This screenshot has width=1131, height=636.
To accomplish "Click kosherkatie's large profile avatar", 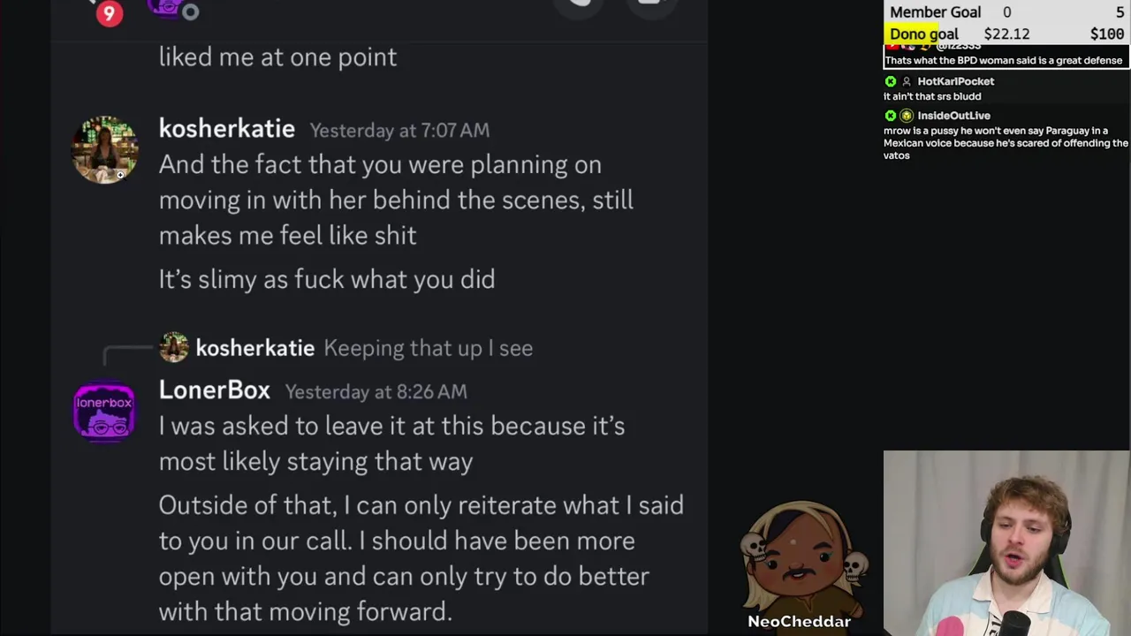I will (104, 149).
